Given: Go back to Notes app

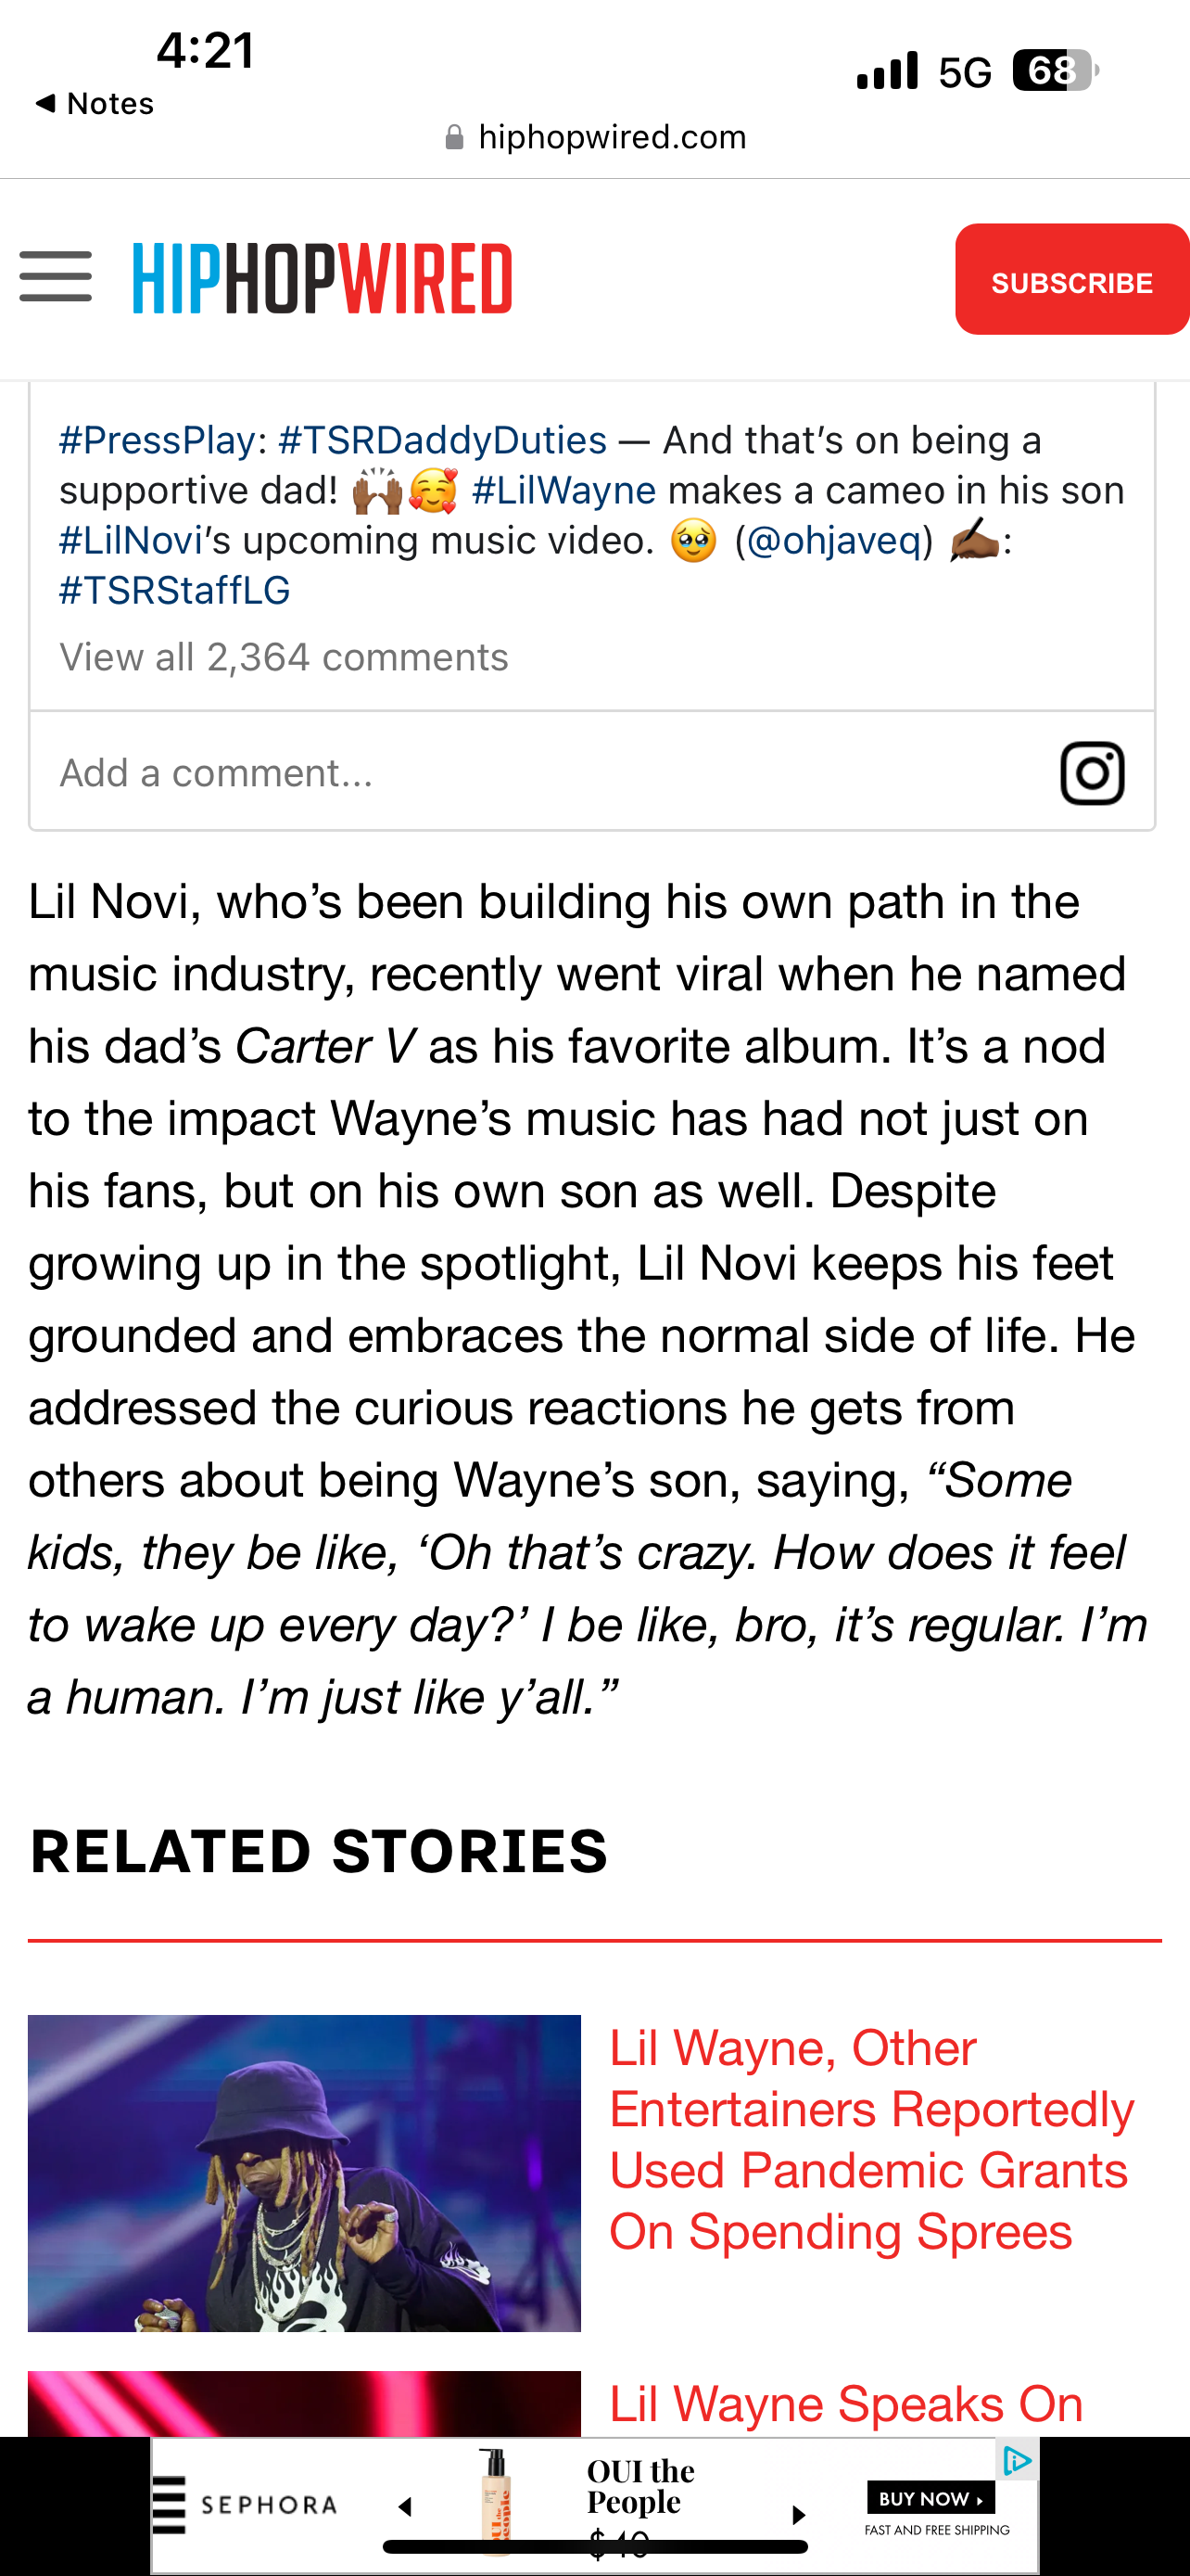Looking at the screenshot, I should (95, 103).
